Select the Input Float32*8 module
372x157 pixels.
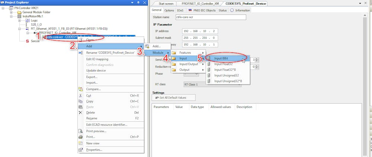click(228, 70)
